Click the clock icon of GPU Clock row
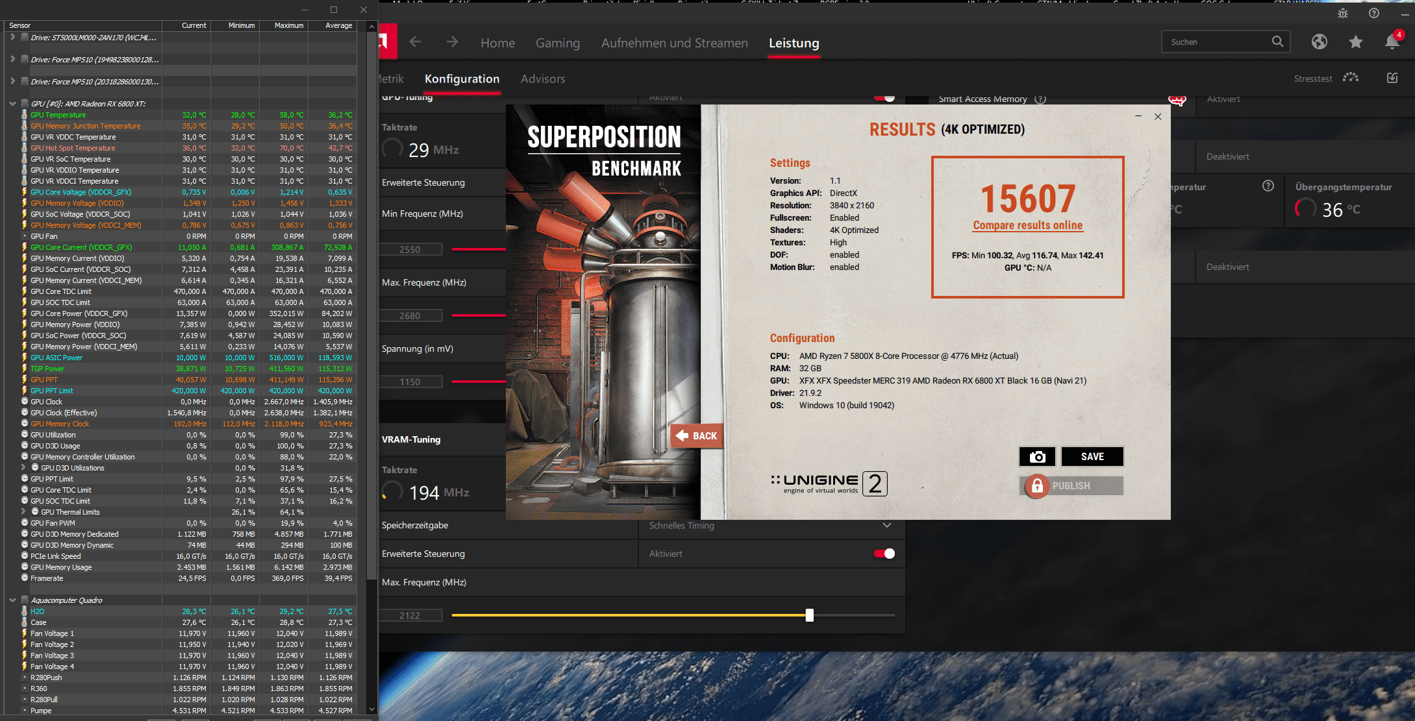The height and width of the screenshot is (721, 1415). [x=25, y=402]
